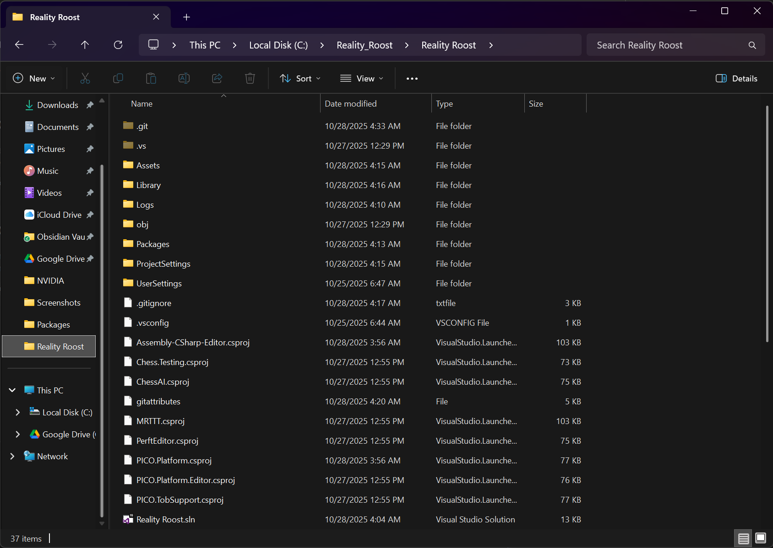Collapse the This PC tree node
The height and width of the screenshot is (548, 773).
(12, 390)
